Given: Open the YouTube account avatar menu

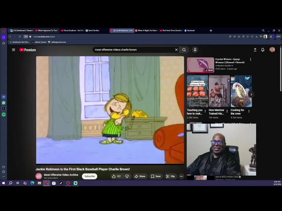Looking at the screenshot, I should (272, 50).
